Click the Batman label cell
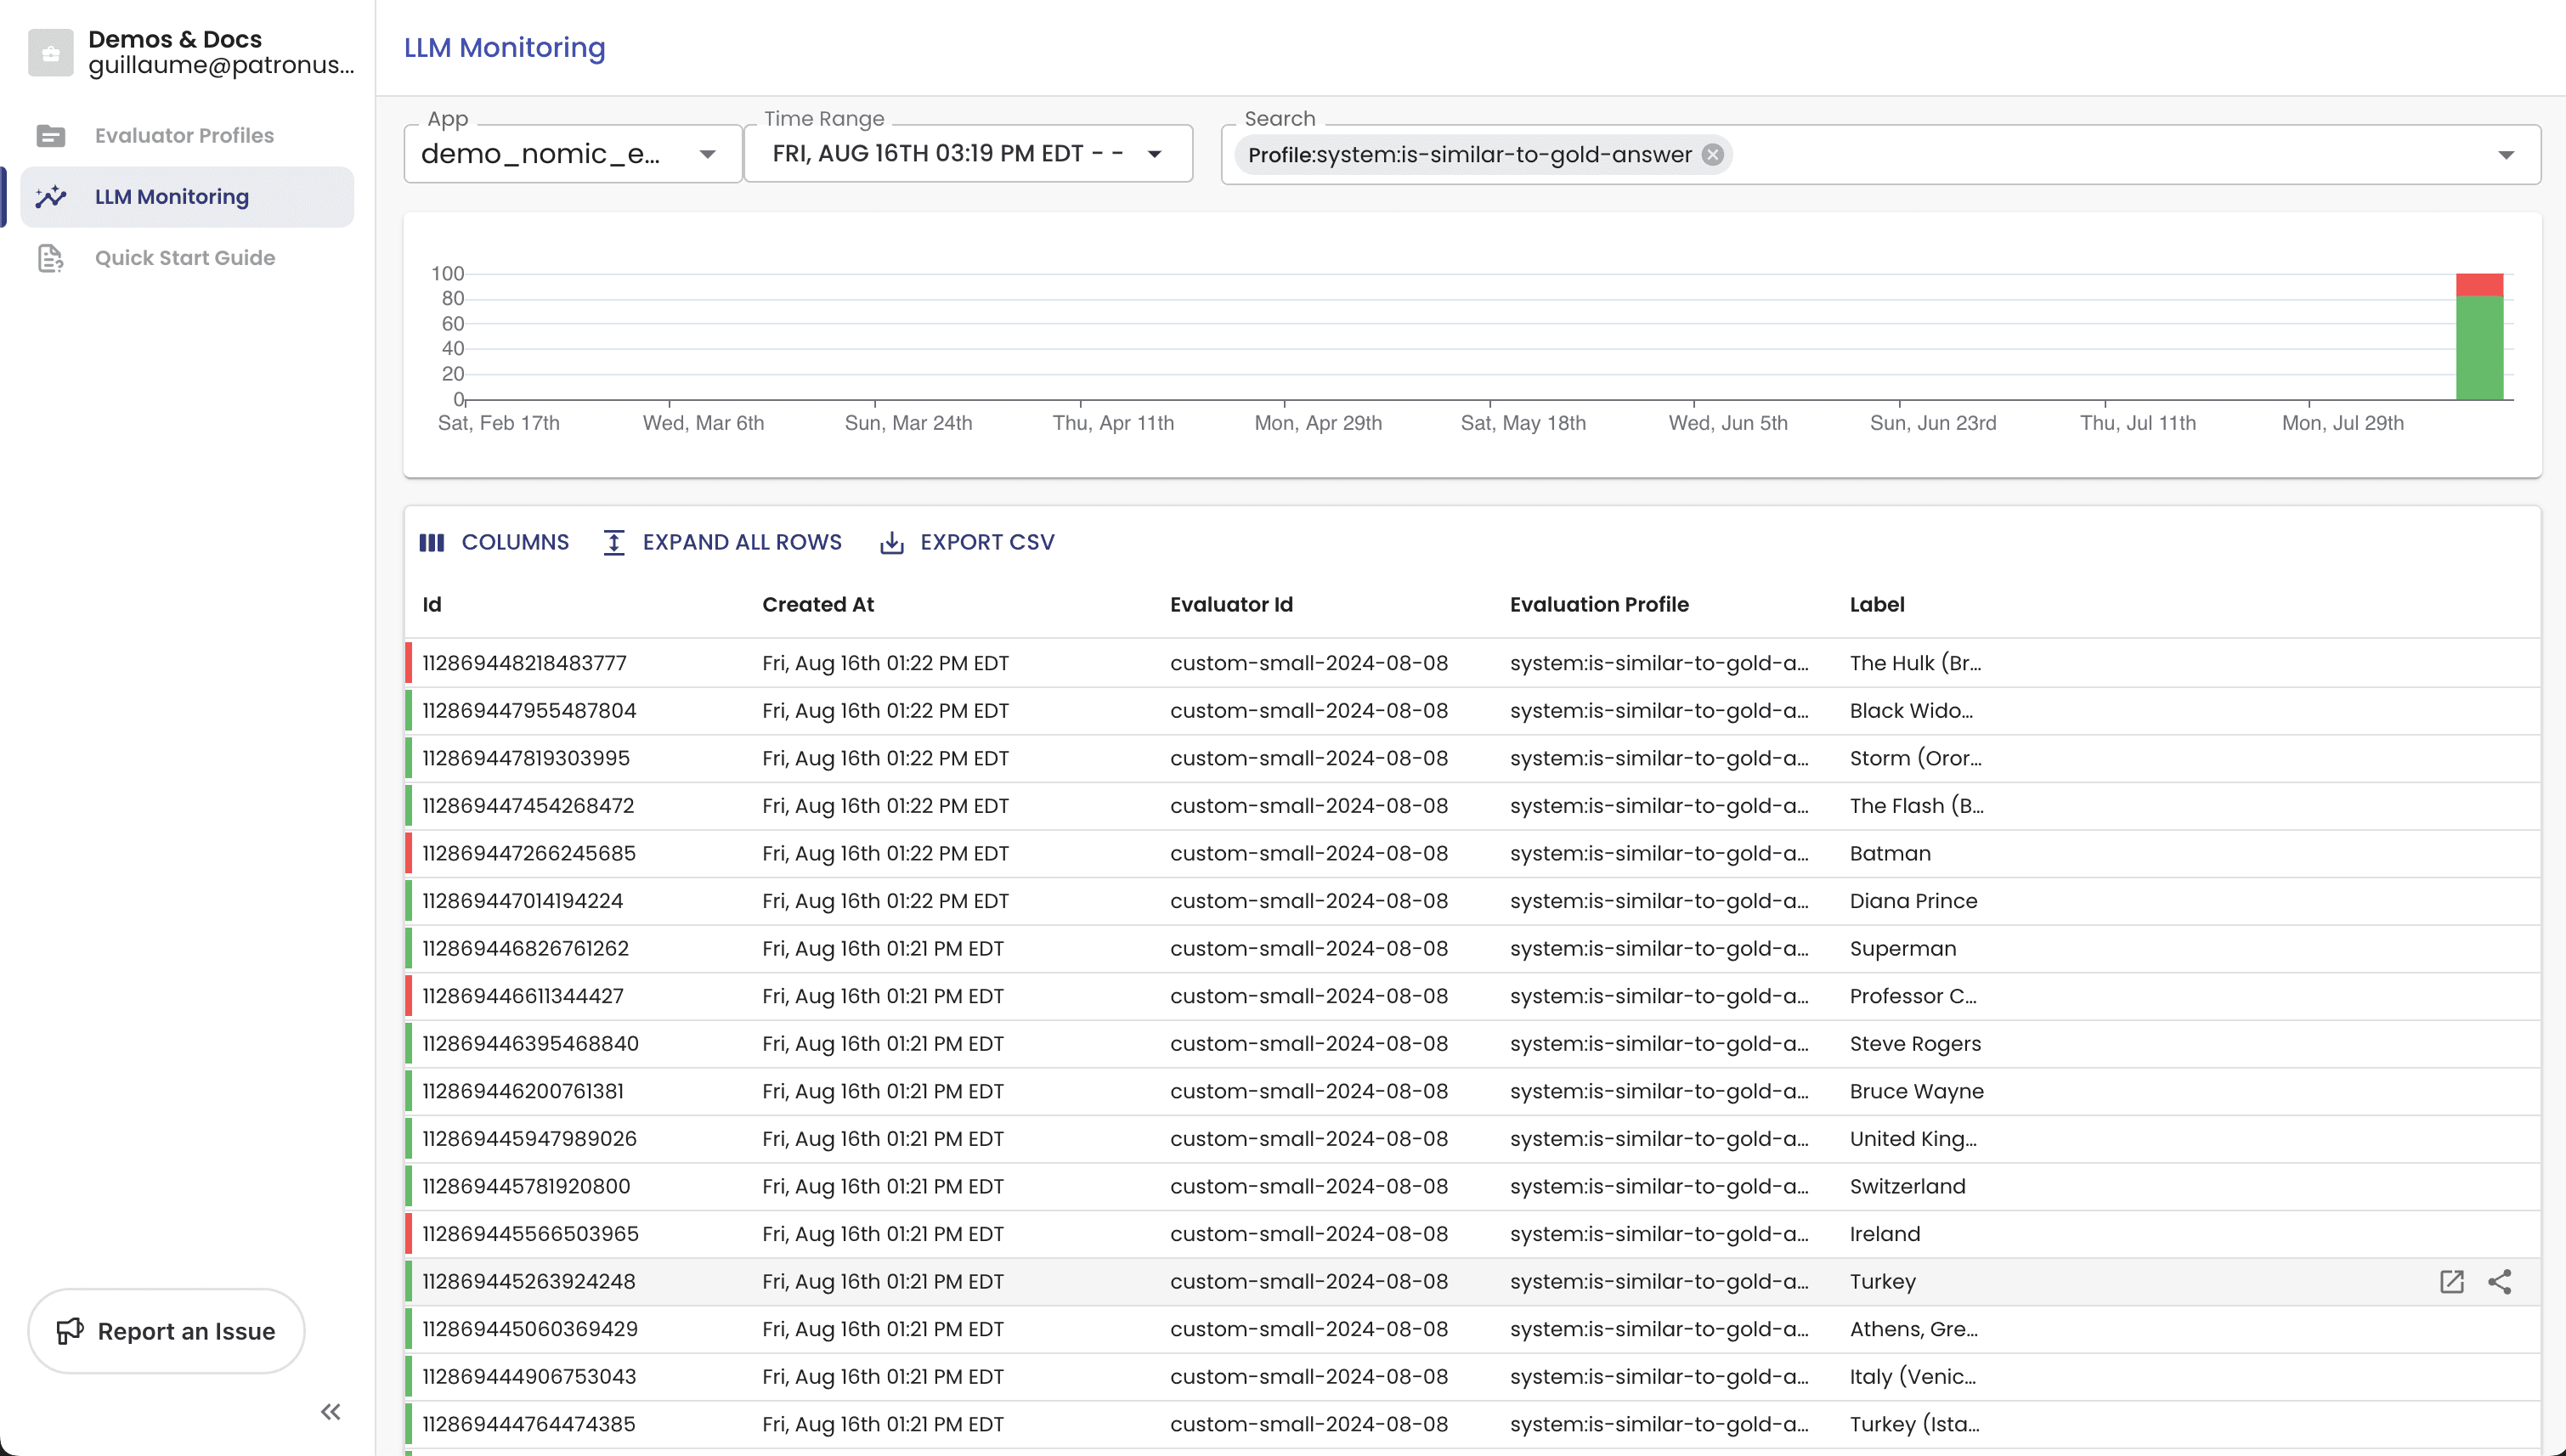This screenshot has width=2566, height=1456. pyautogui.click(x=1890, y=853)
